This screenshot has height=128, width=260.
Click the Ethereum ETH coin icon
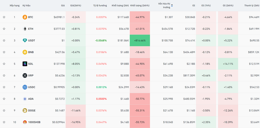[25, 29]
